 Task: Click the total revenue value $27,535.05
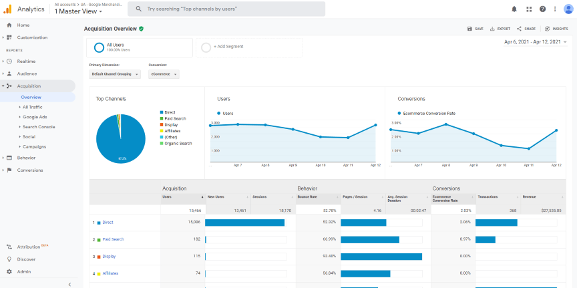click(551, 210)
